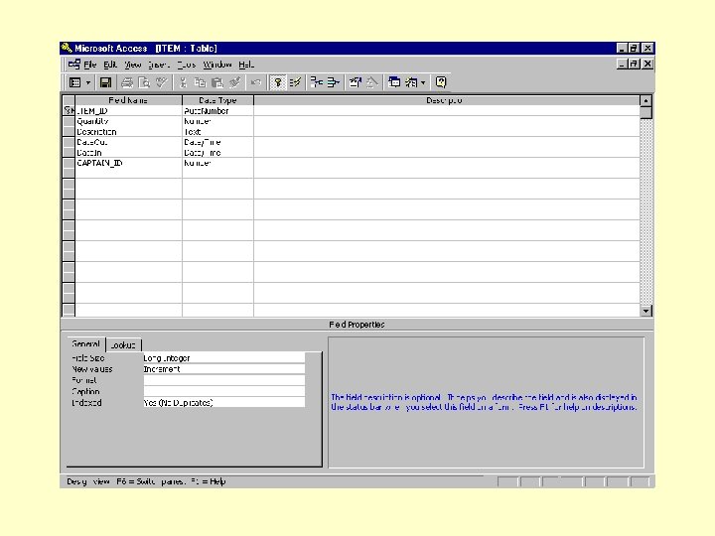715x536 pixels.
Task: Click the Indexed Yes (No Duplicates) box
Action: coord(223,402)
